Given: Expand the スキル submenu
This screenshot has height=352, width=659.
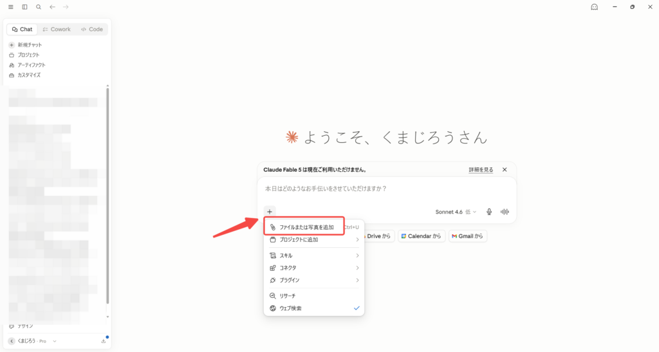Looking at the screenshot, I should [x=314, y=255].
